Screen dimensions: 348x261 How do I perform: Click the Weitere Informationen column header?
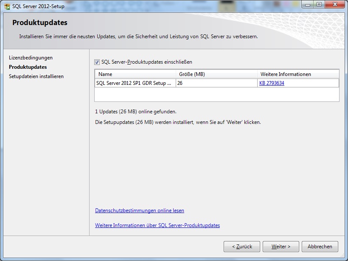298,74
